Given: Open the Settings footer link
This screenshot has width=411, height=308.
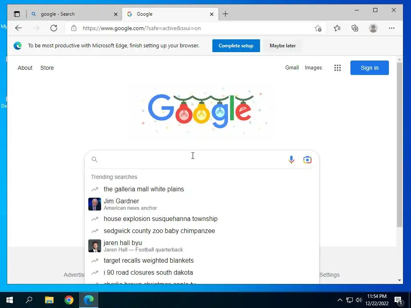Looking at the screenshot, I should point(330,275).
